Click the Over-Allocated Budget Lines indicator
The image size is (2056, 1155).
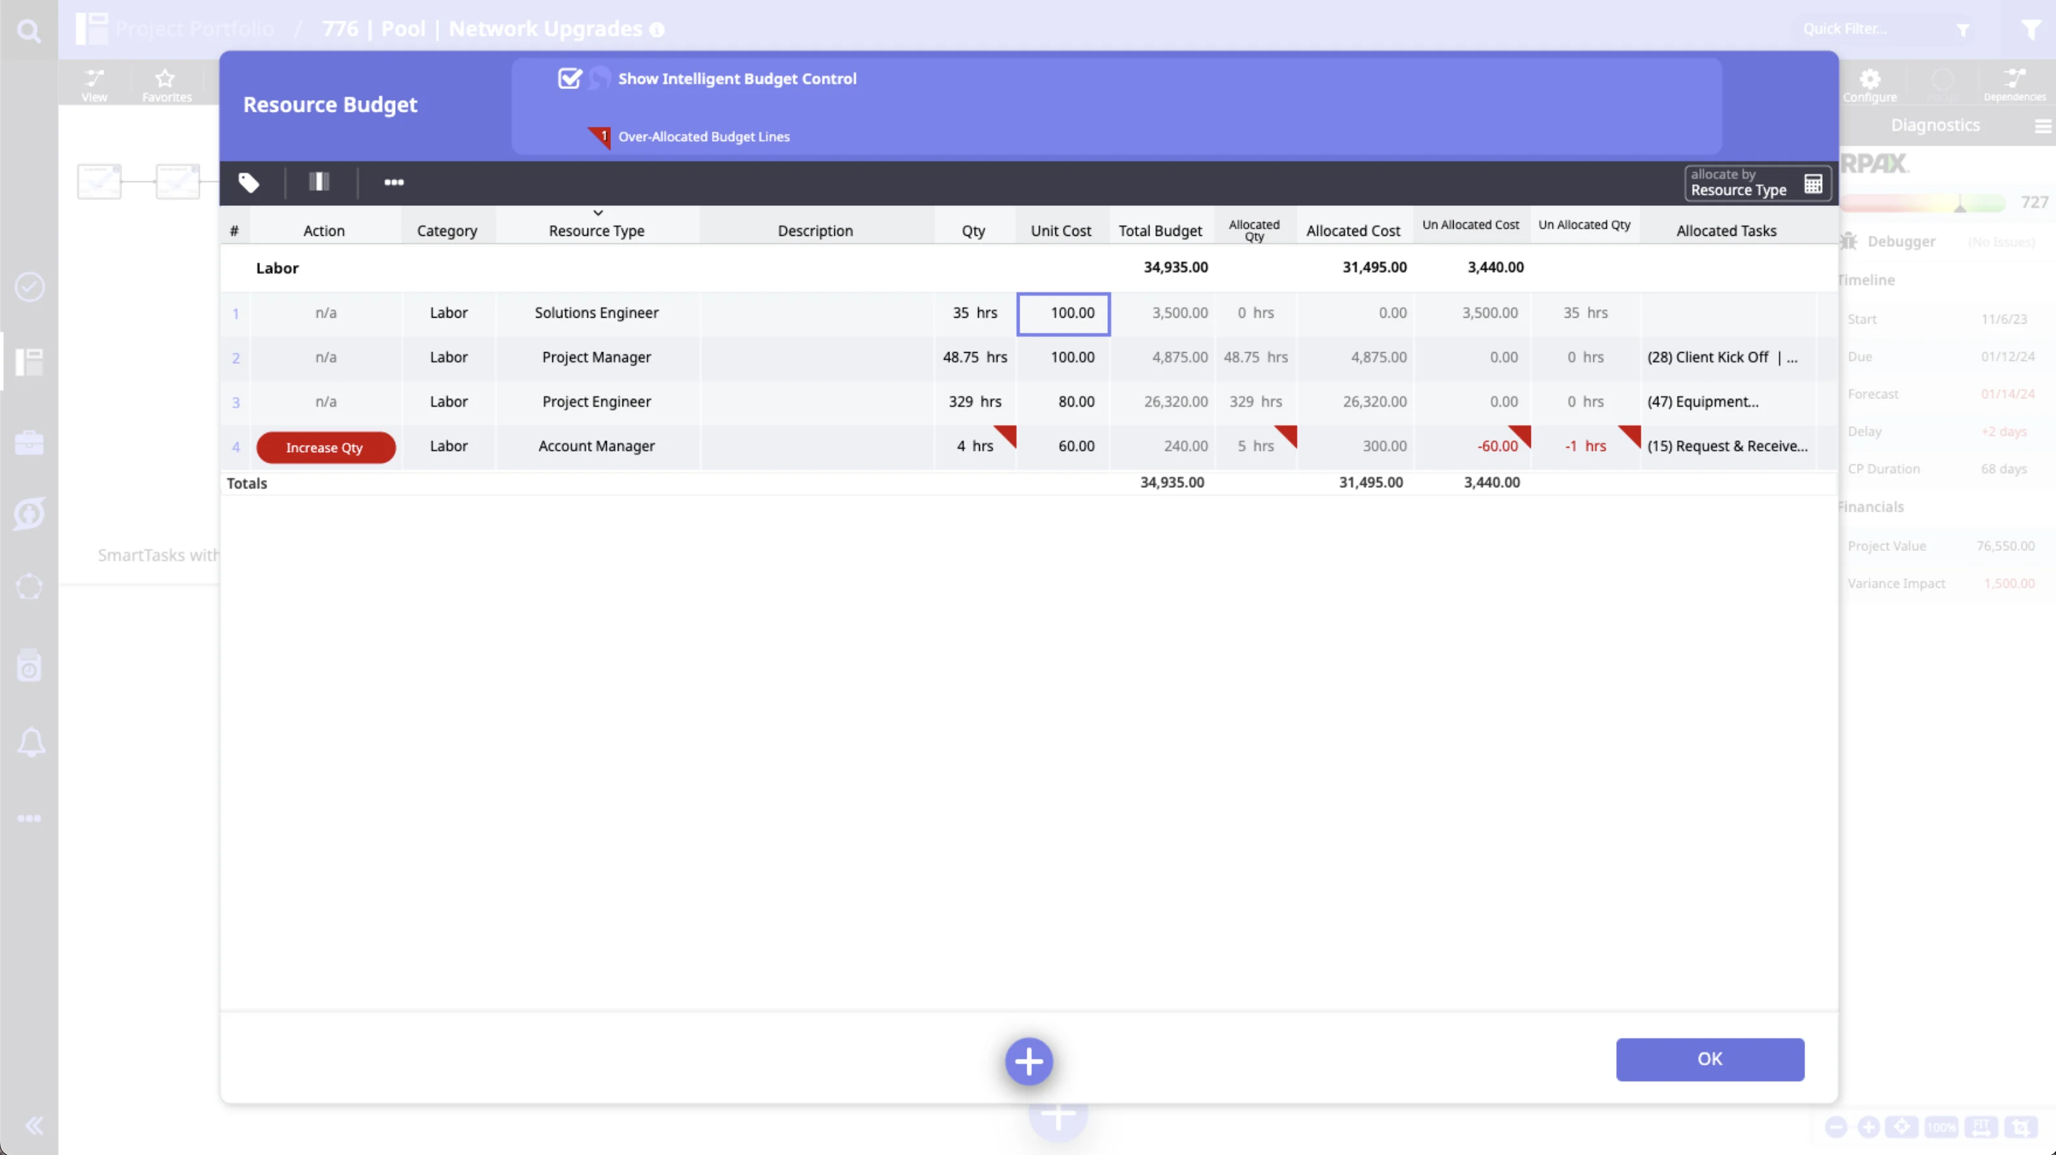pos(702,137)
